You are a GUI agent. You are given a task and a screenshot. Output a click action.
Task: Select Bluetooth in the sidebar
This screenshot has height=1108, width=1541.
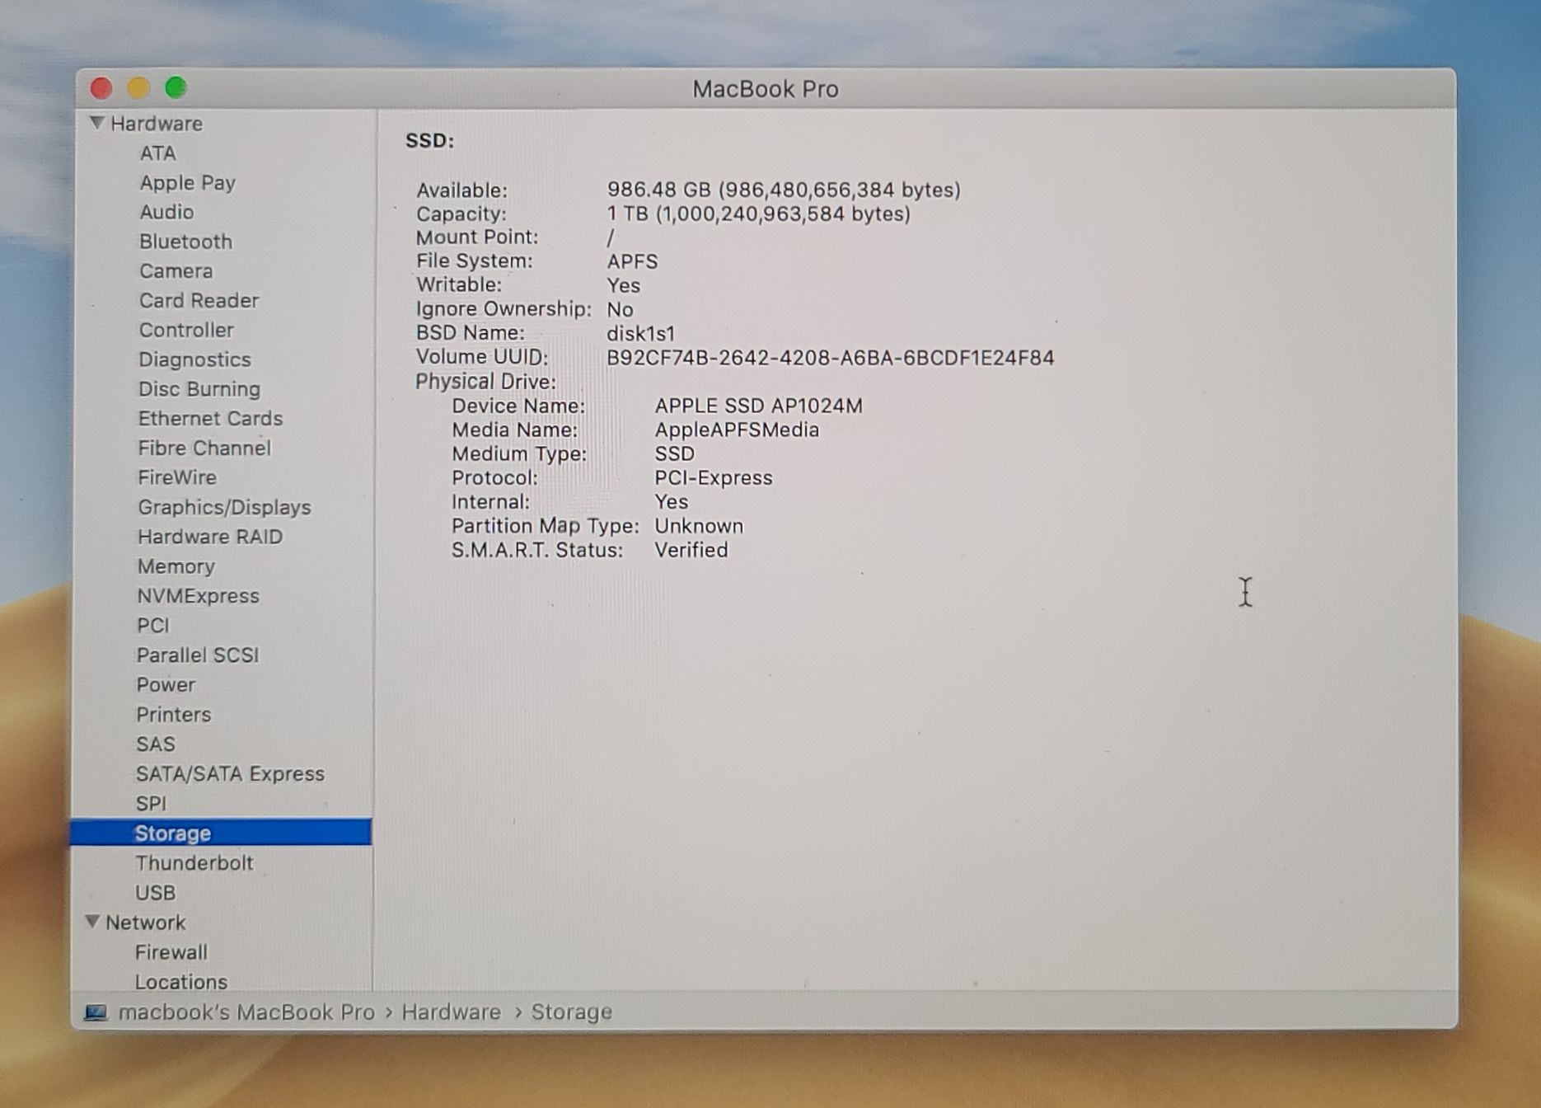[x=185, y=242]
